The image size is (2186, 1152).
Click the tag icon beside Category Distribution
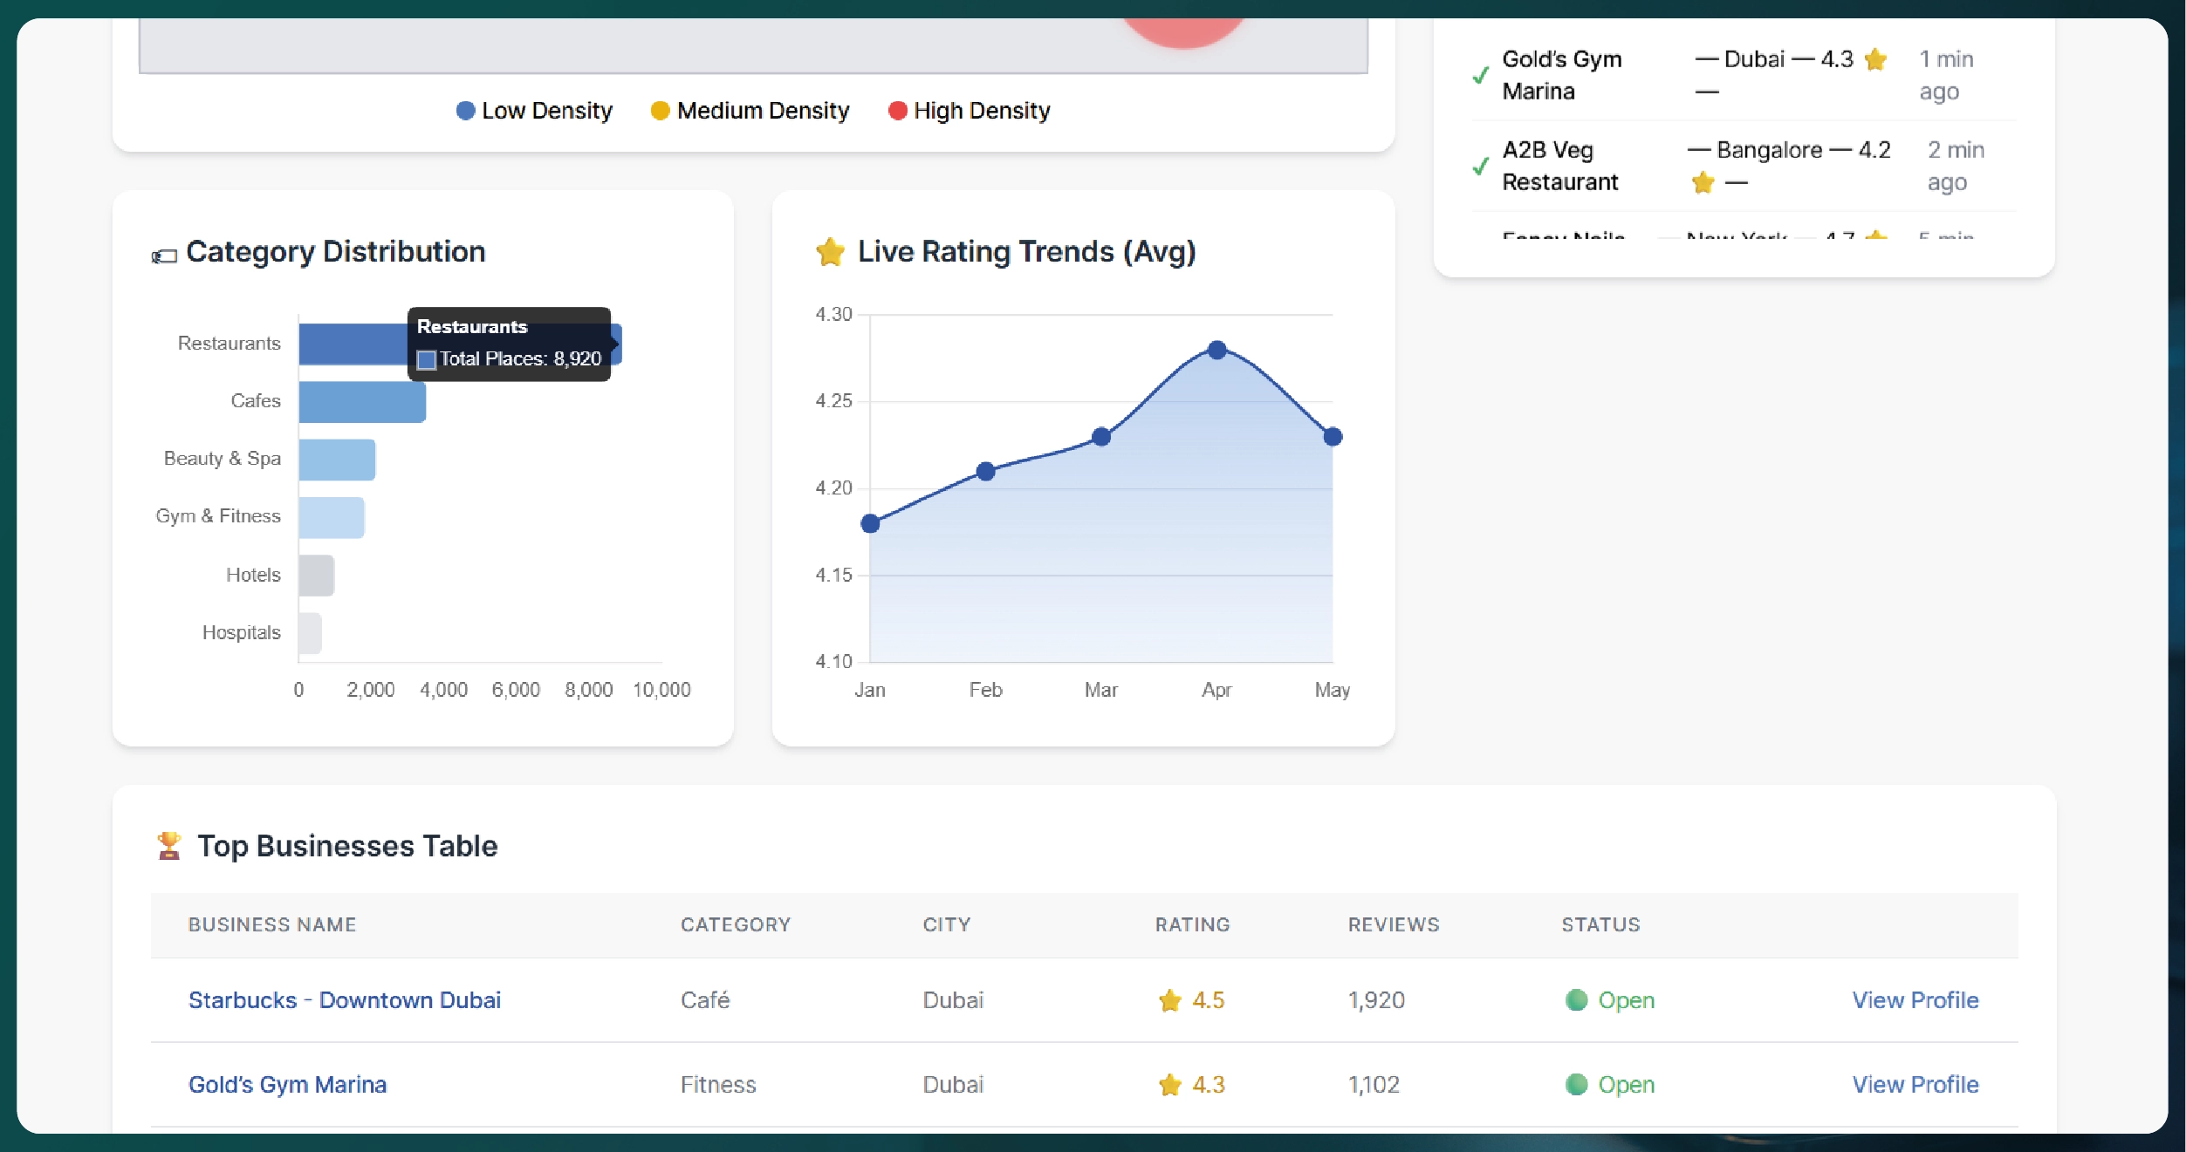pyautogui.click(x=164, y=256)
